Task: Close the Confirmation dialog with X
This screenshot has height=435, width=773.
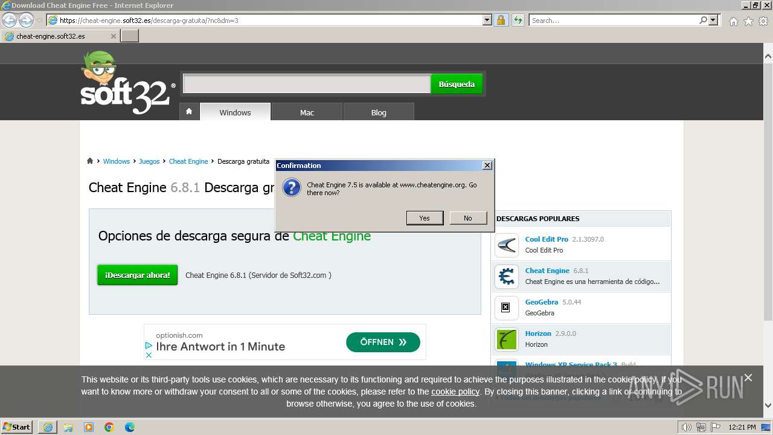Action: [487, 165]
